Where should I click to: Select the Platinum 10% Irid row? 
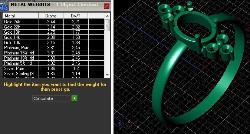(x=53, y=58)
